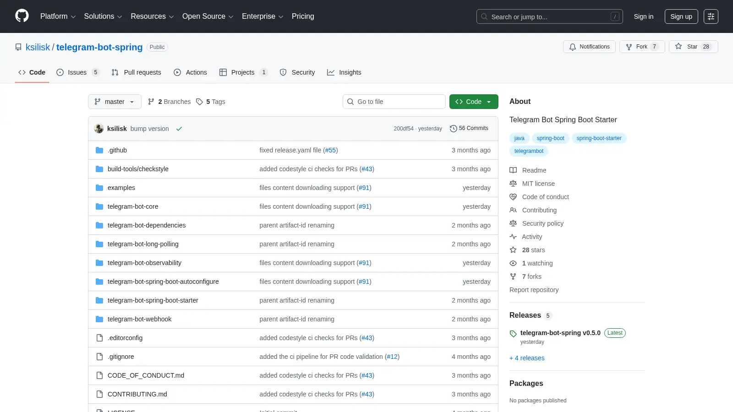Switch to the Actions tab
Screen dimensions: 733x412
point(190,72)
